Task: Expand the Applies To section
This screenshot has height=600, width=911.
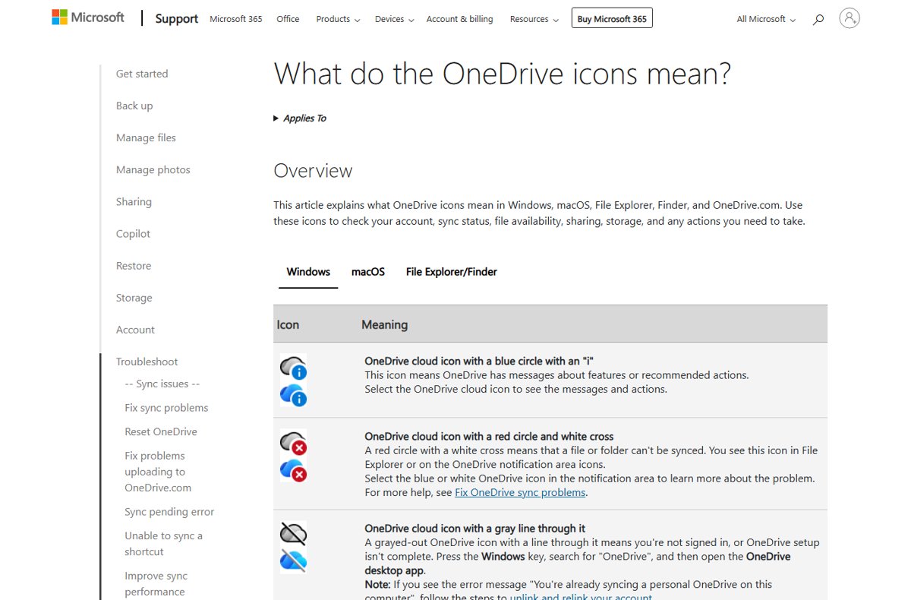Action: tap(300, 118)
